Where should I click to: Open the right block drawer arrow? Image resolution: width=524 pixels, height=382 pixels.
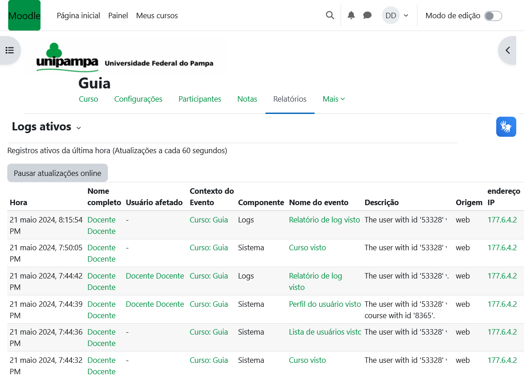pyautogui.click(x=508, y=50)
